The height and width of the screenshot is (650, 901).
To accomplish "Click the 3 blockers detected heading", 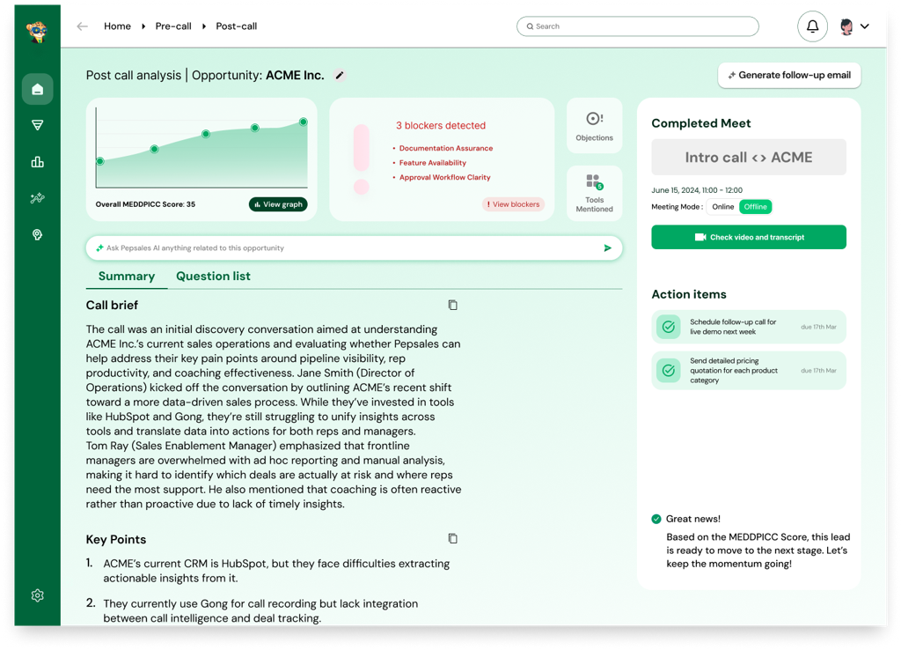I will (441, 125).
